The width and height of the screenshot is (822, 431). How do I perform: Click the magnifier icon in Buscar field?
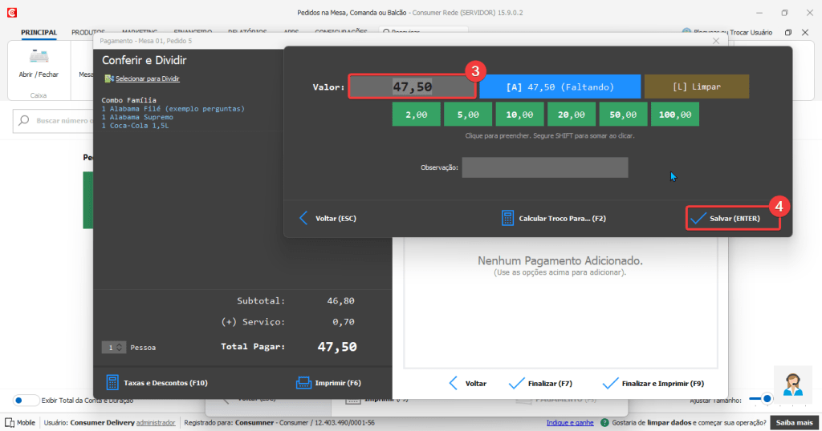pyautogui.click(x=24, y=121)
